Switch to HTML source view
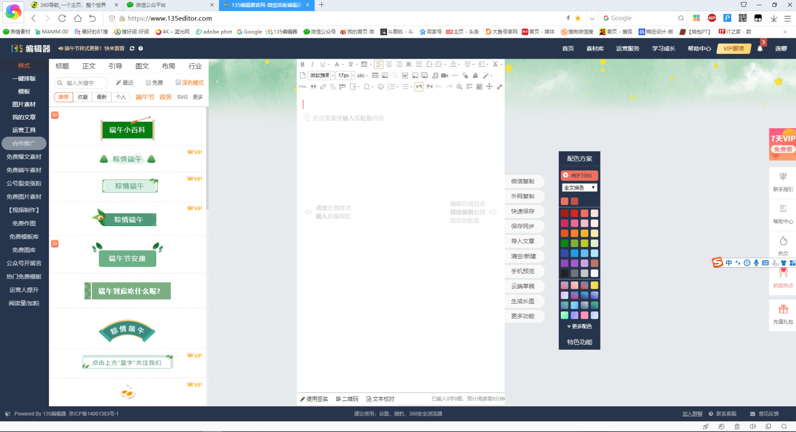 (x=302, y=87)
